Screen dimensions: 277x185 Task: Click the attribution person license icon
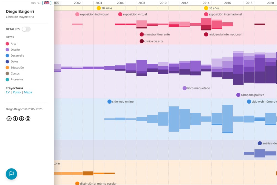pos(15,119)
